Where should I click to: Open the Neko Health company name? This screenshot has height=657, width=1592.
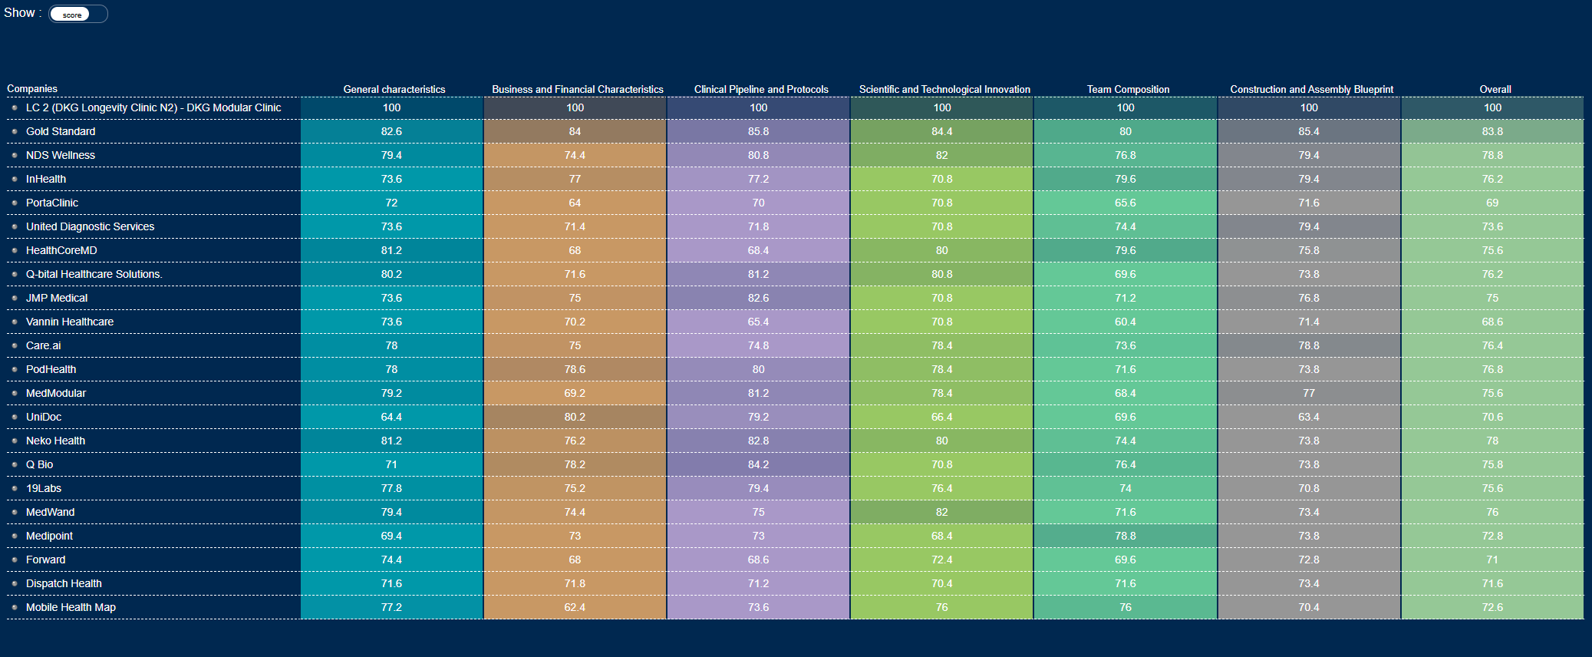55,441
